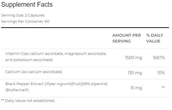The width and height of the screenshot is (172, 110).
Task: Click the Daily Value not established footnote
Action: (x=28, y=101)
